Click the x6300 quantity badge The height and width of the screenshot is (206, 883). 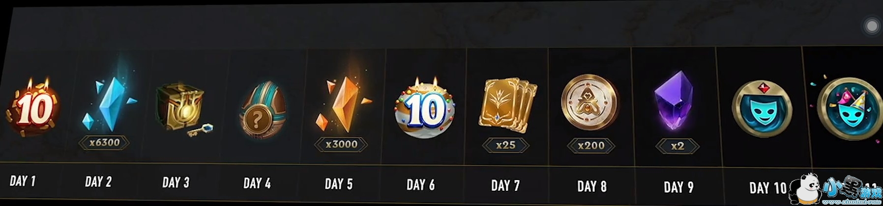[104, 143]
